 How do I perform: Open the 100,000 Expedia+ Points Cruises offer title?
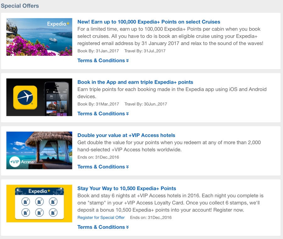[x=149, y=22]
